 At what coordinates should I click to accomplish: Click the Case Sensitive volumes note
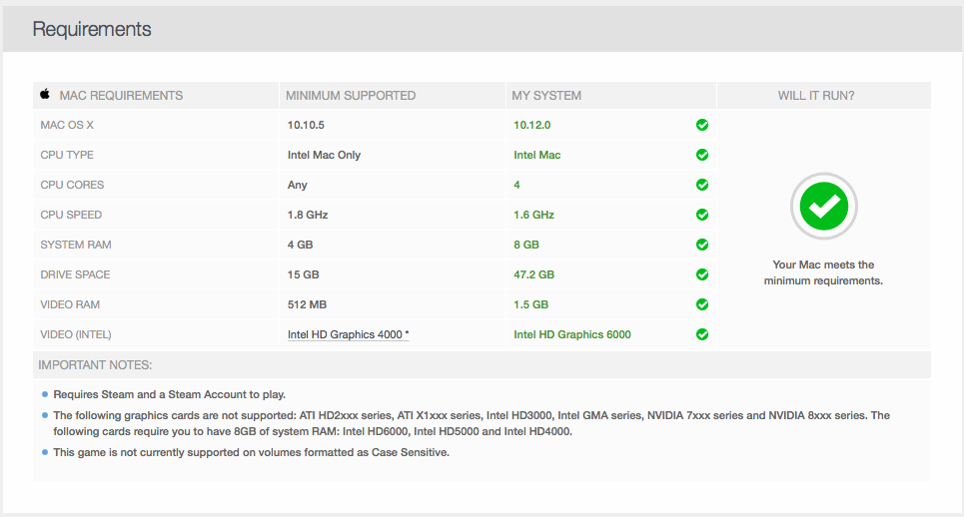[x=251, y=452]
